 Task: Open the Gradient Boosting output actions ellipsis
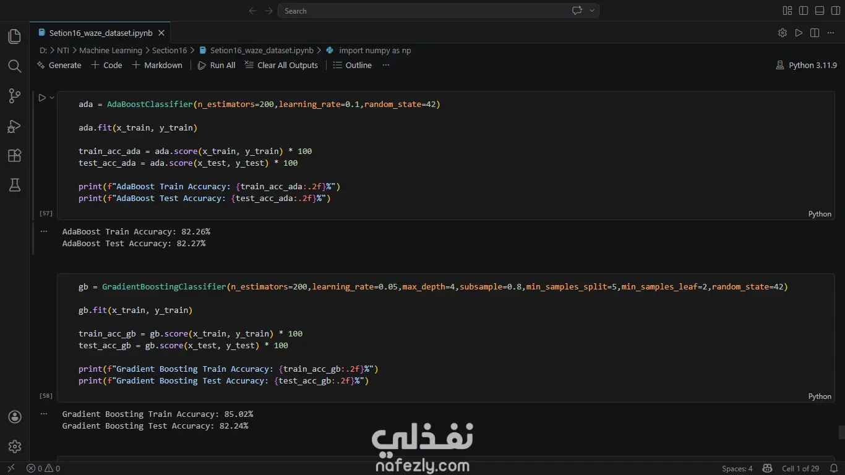[43, 413]
